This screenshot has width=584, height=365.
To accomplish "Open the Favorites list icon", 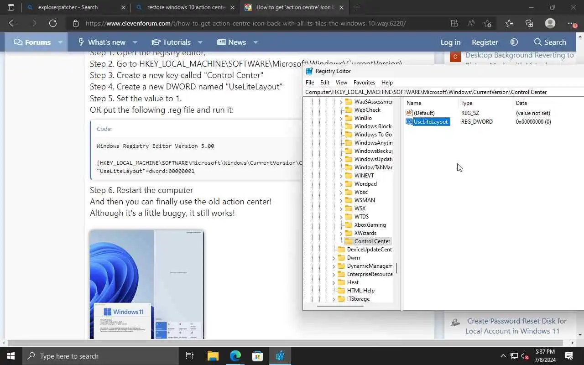I will tap(509, 23).
